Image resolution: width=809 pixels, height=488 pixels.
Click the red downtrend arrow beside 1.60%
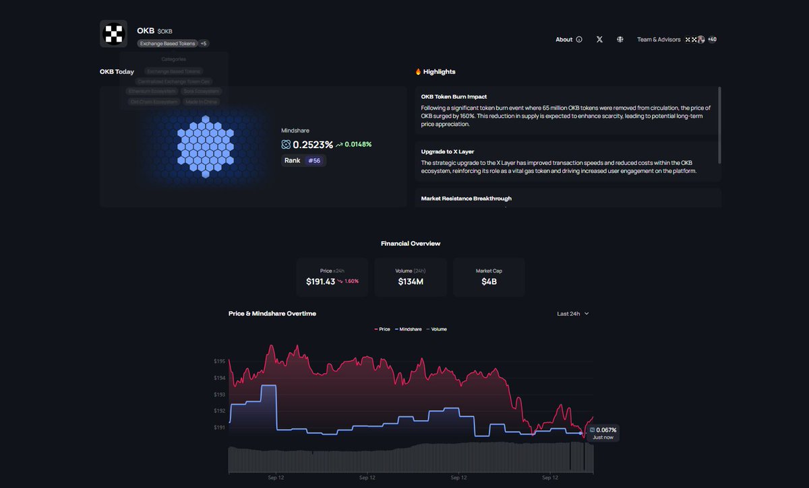[x=340, y=281]
